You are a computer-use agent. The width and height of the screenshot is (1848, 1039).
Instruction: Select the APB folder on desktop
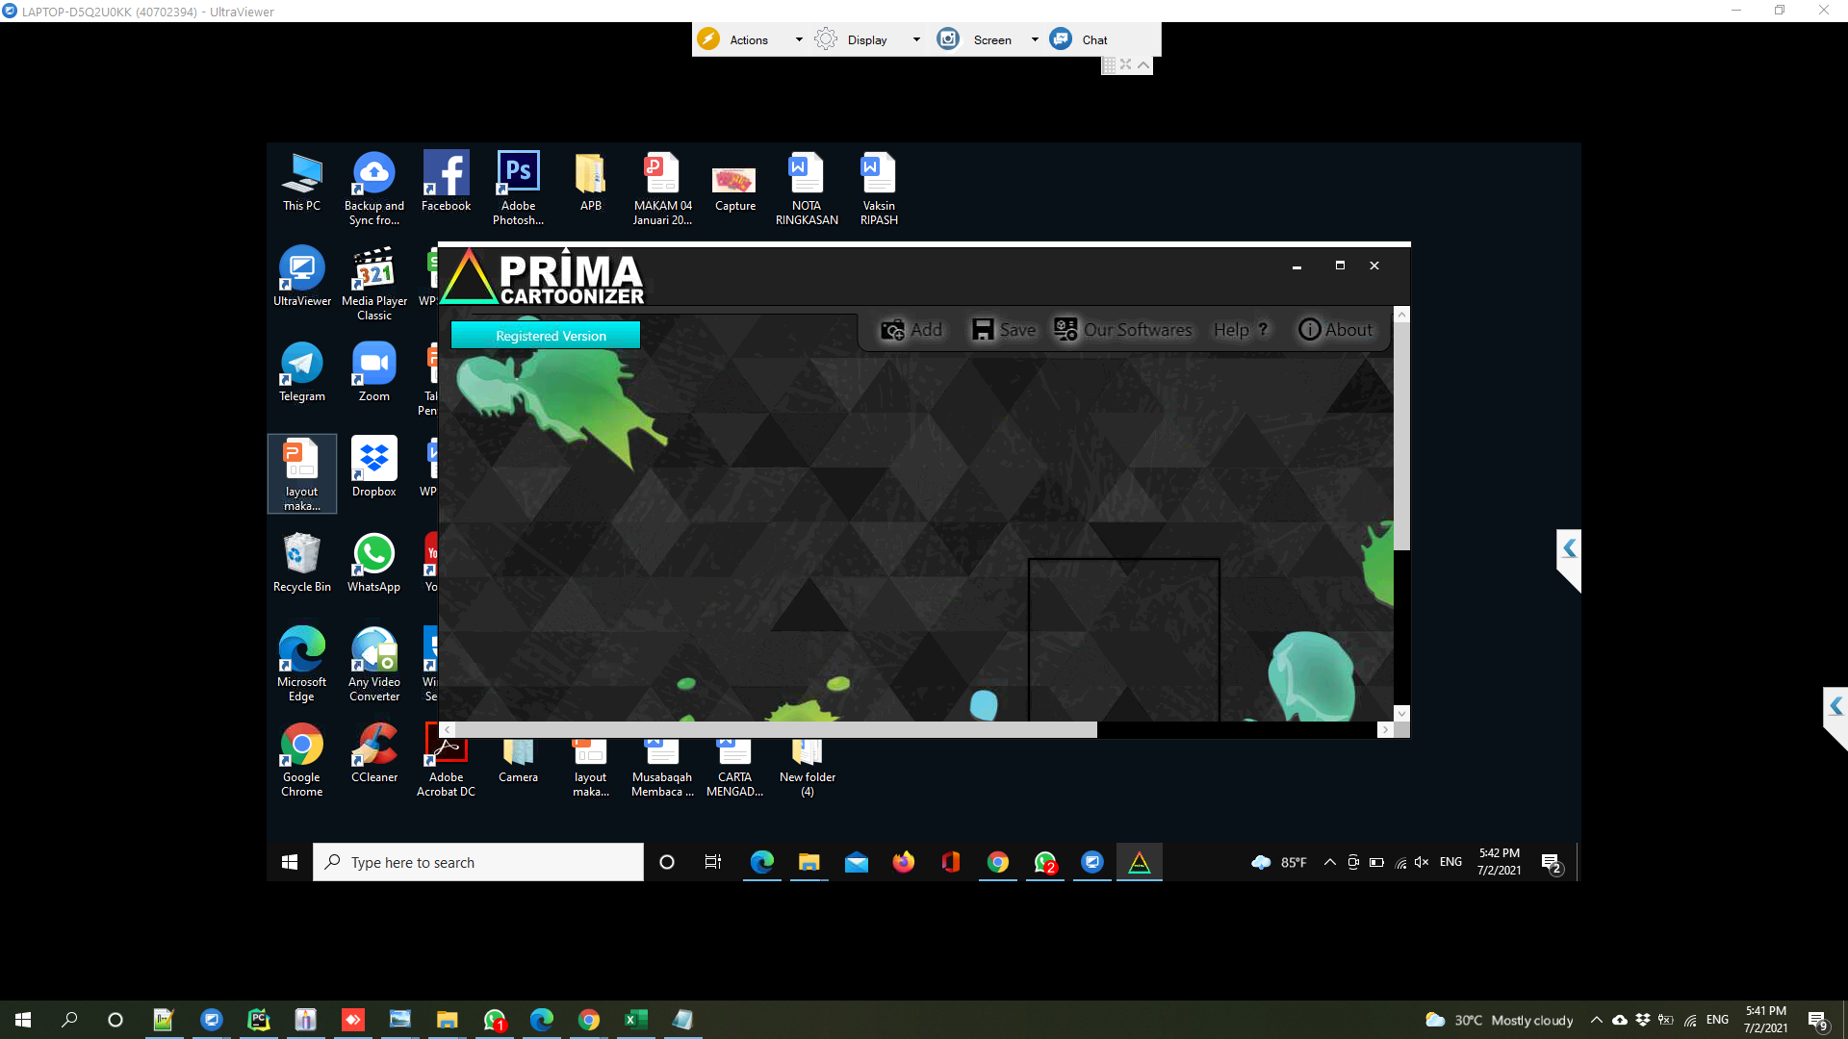pyautogui.click(x=590, y=181)
